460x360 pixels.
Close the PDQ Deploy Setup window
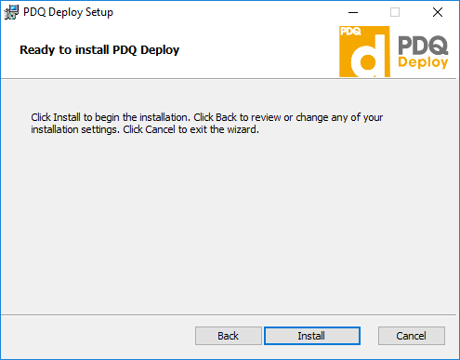click(x=438, y=12)
